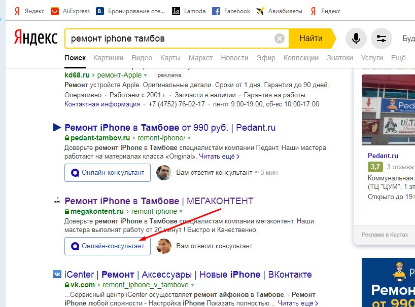Expand dropdown arrow next to kd68.ru ремонт-Apple
The image size is (415, 307).
(145, 75)
